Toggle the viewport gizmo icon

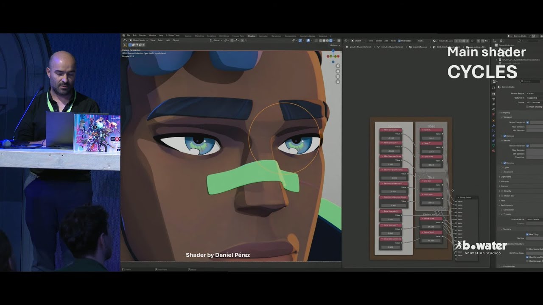[x=300, y=40]
